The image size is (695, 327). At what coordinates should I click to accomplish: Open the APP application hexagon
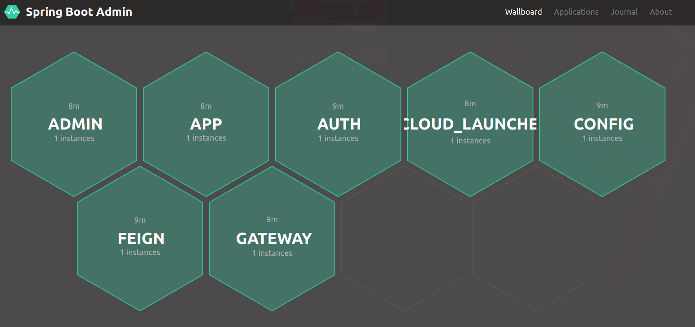click(x=206, y=124)
